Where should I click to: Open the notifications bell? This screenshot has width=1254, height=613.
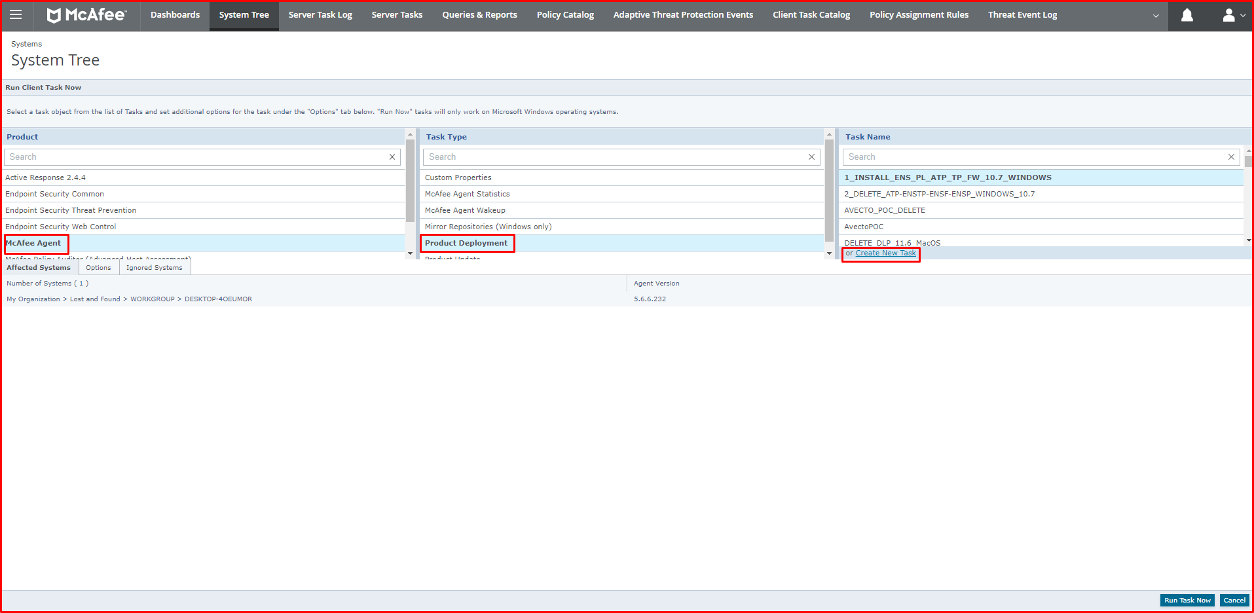[1187, 14]
